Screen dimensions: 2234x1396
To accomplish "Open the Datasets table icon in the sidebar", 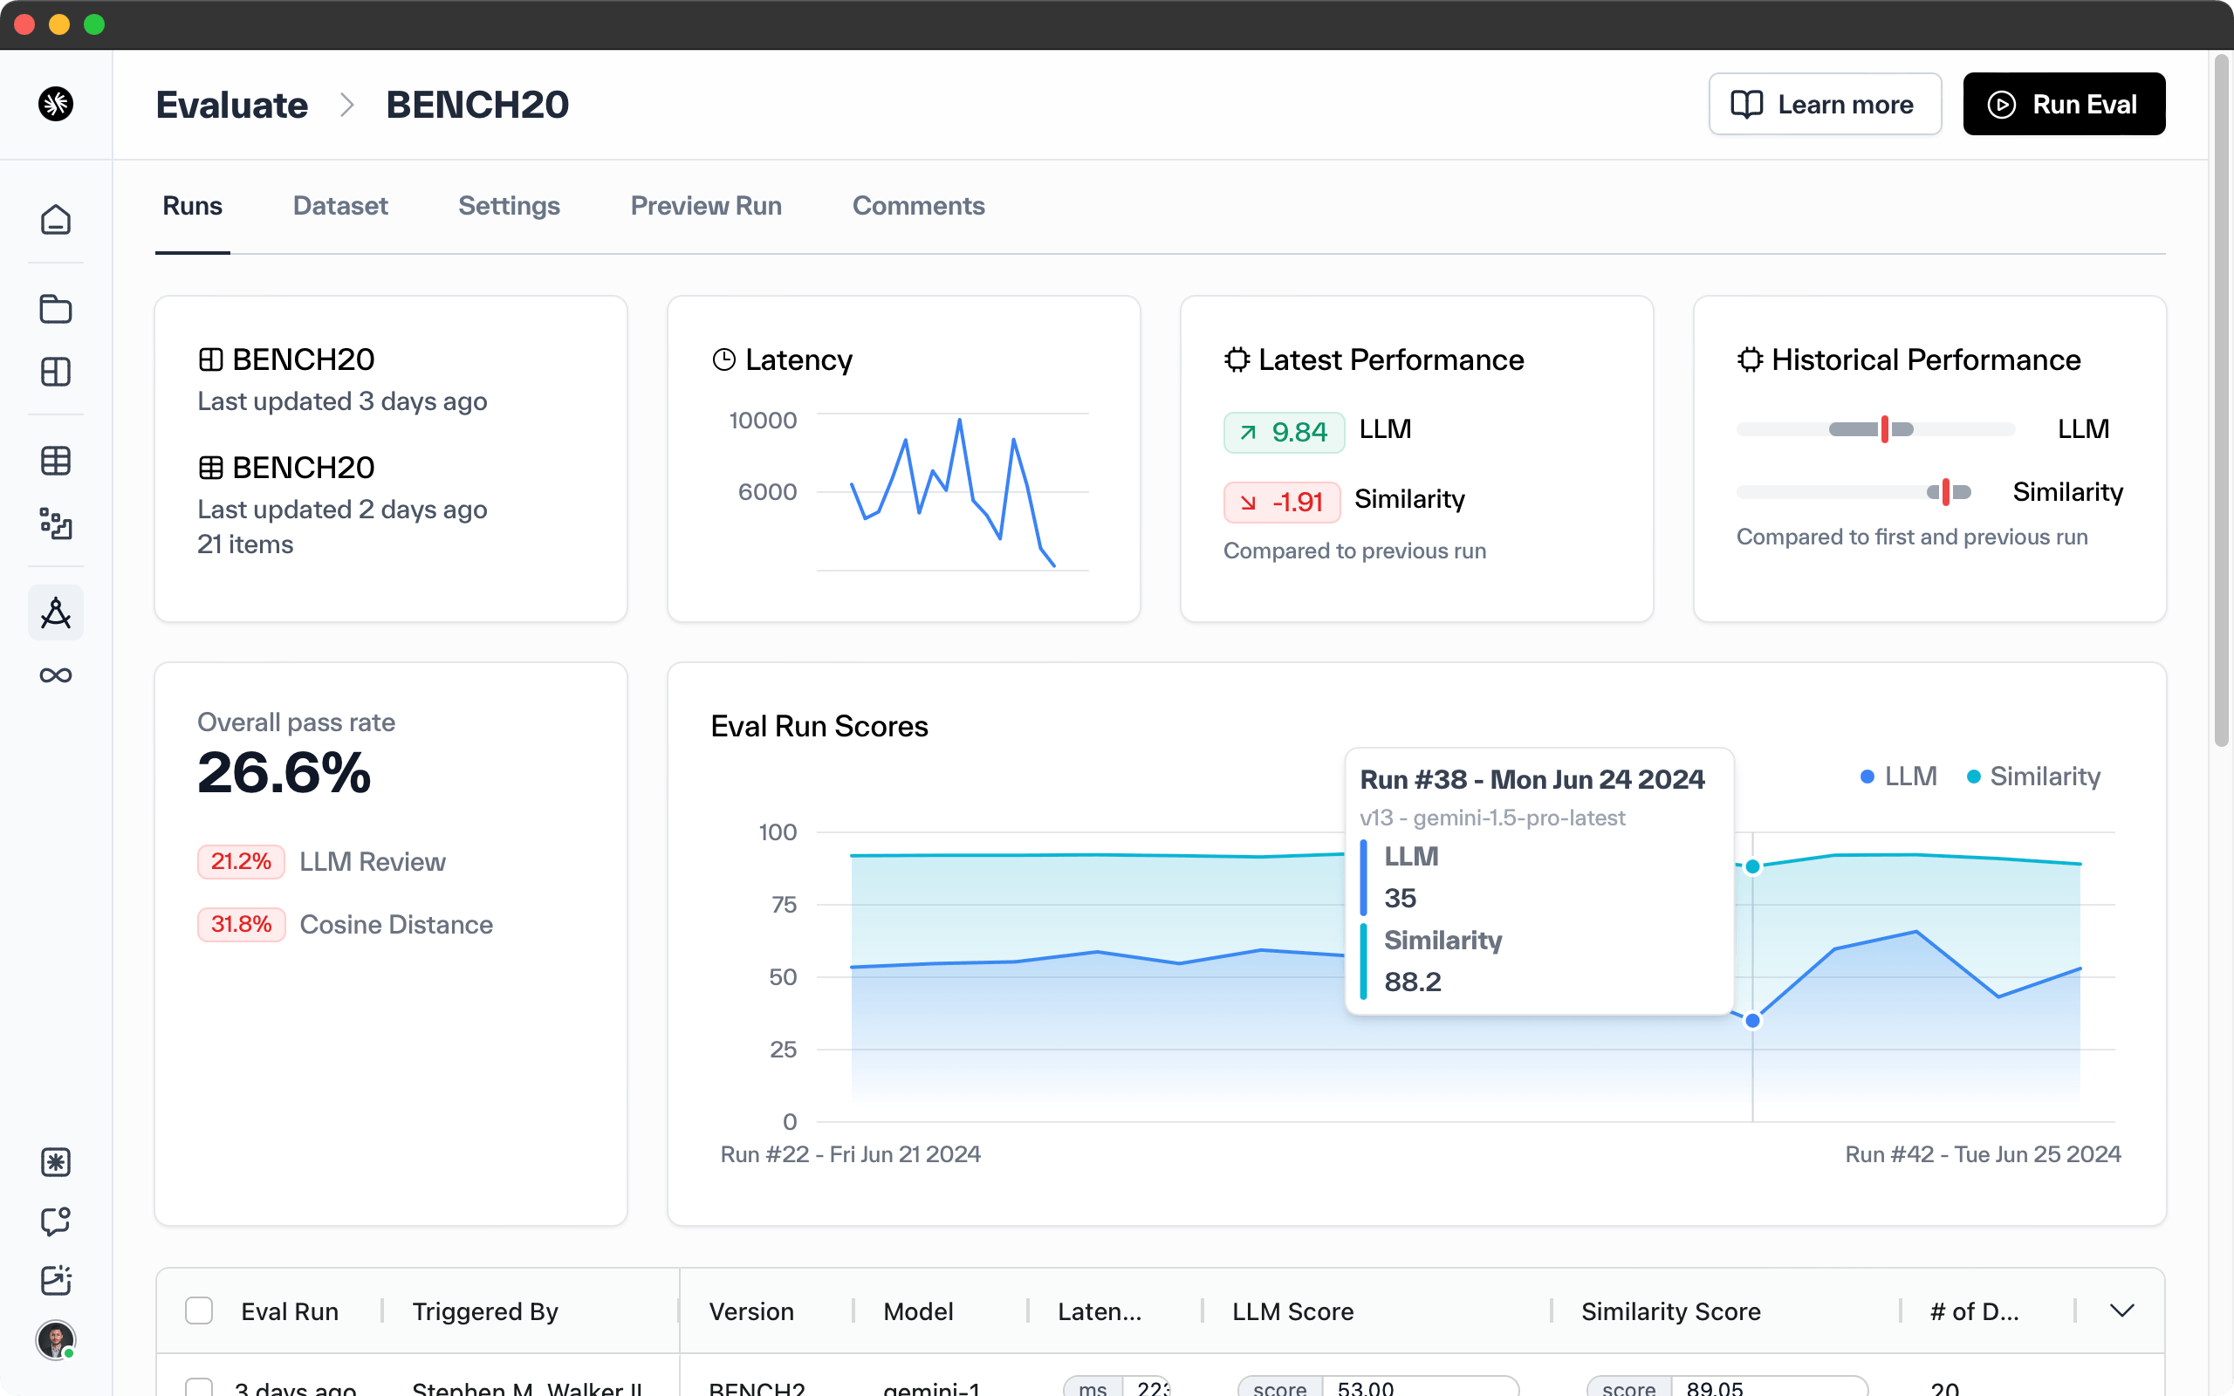I will 55,460.
